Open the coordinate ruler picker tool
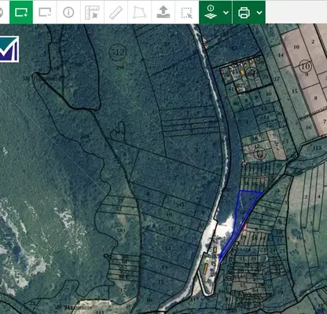This screenshot has width=327, height=314. point(92,12)
